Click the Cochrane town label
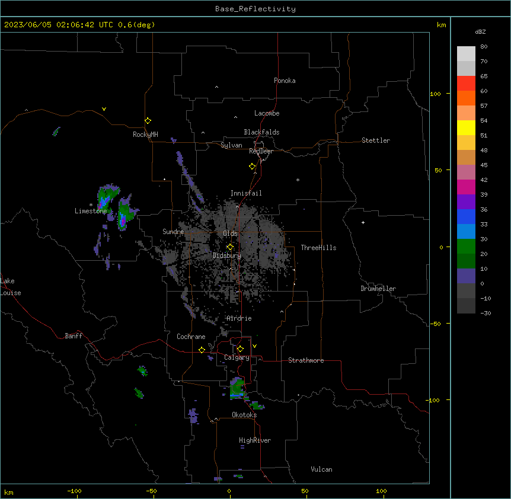511x499 pixels. point(191,337)
